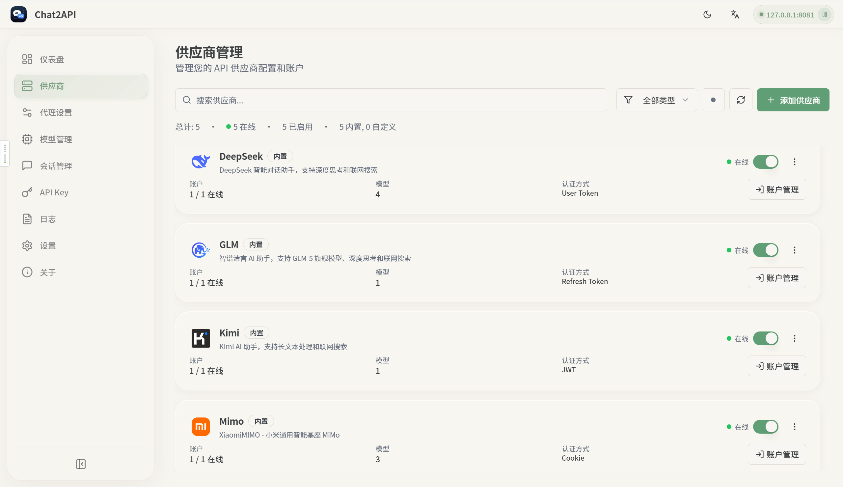
Task: Navigate to the API Key page
Action: pos(81,192)
